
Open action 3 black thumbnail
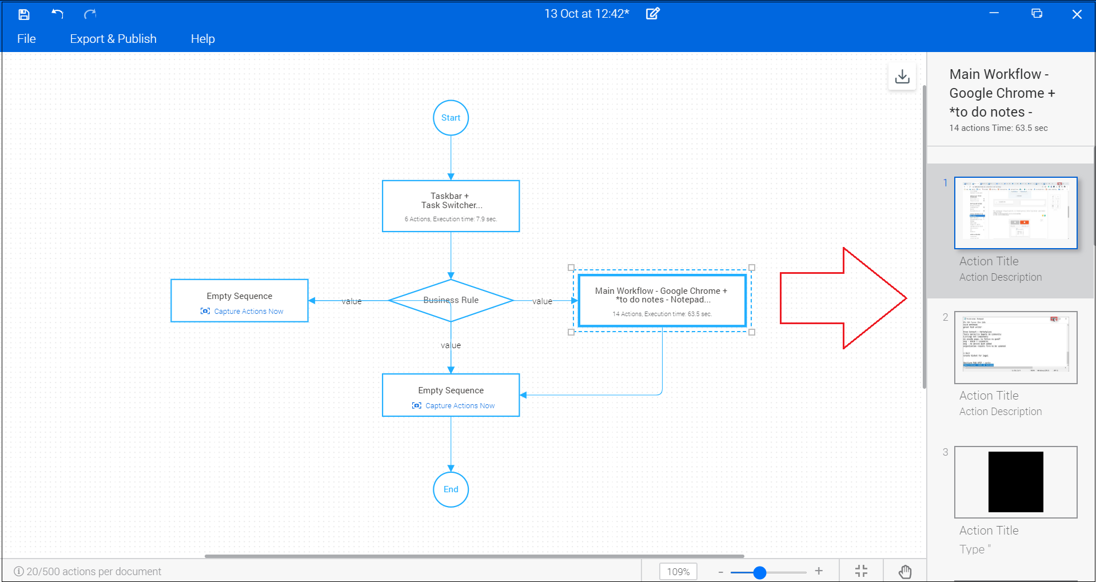click(1015, 482)
